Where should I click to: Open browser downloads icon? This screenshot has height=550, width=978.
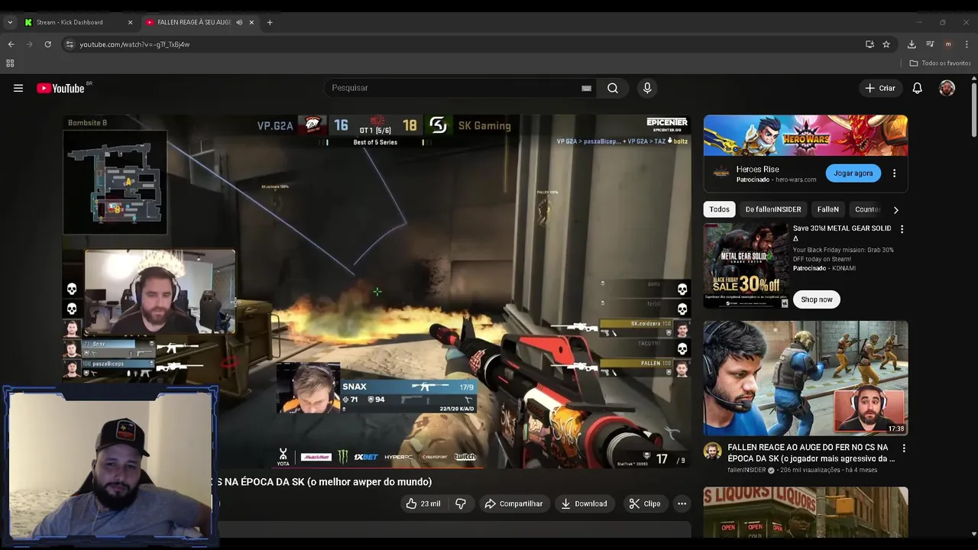[912, 44]
